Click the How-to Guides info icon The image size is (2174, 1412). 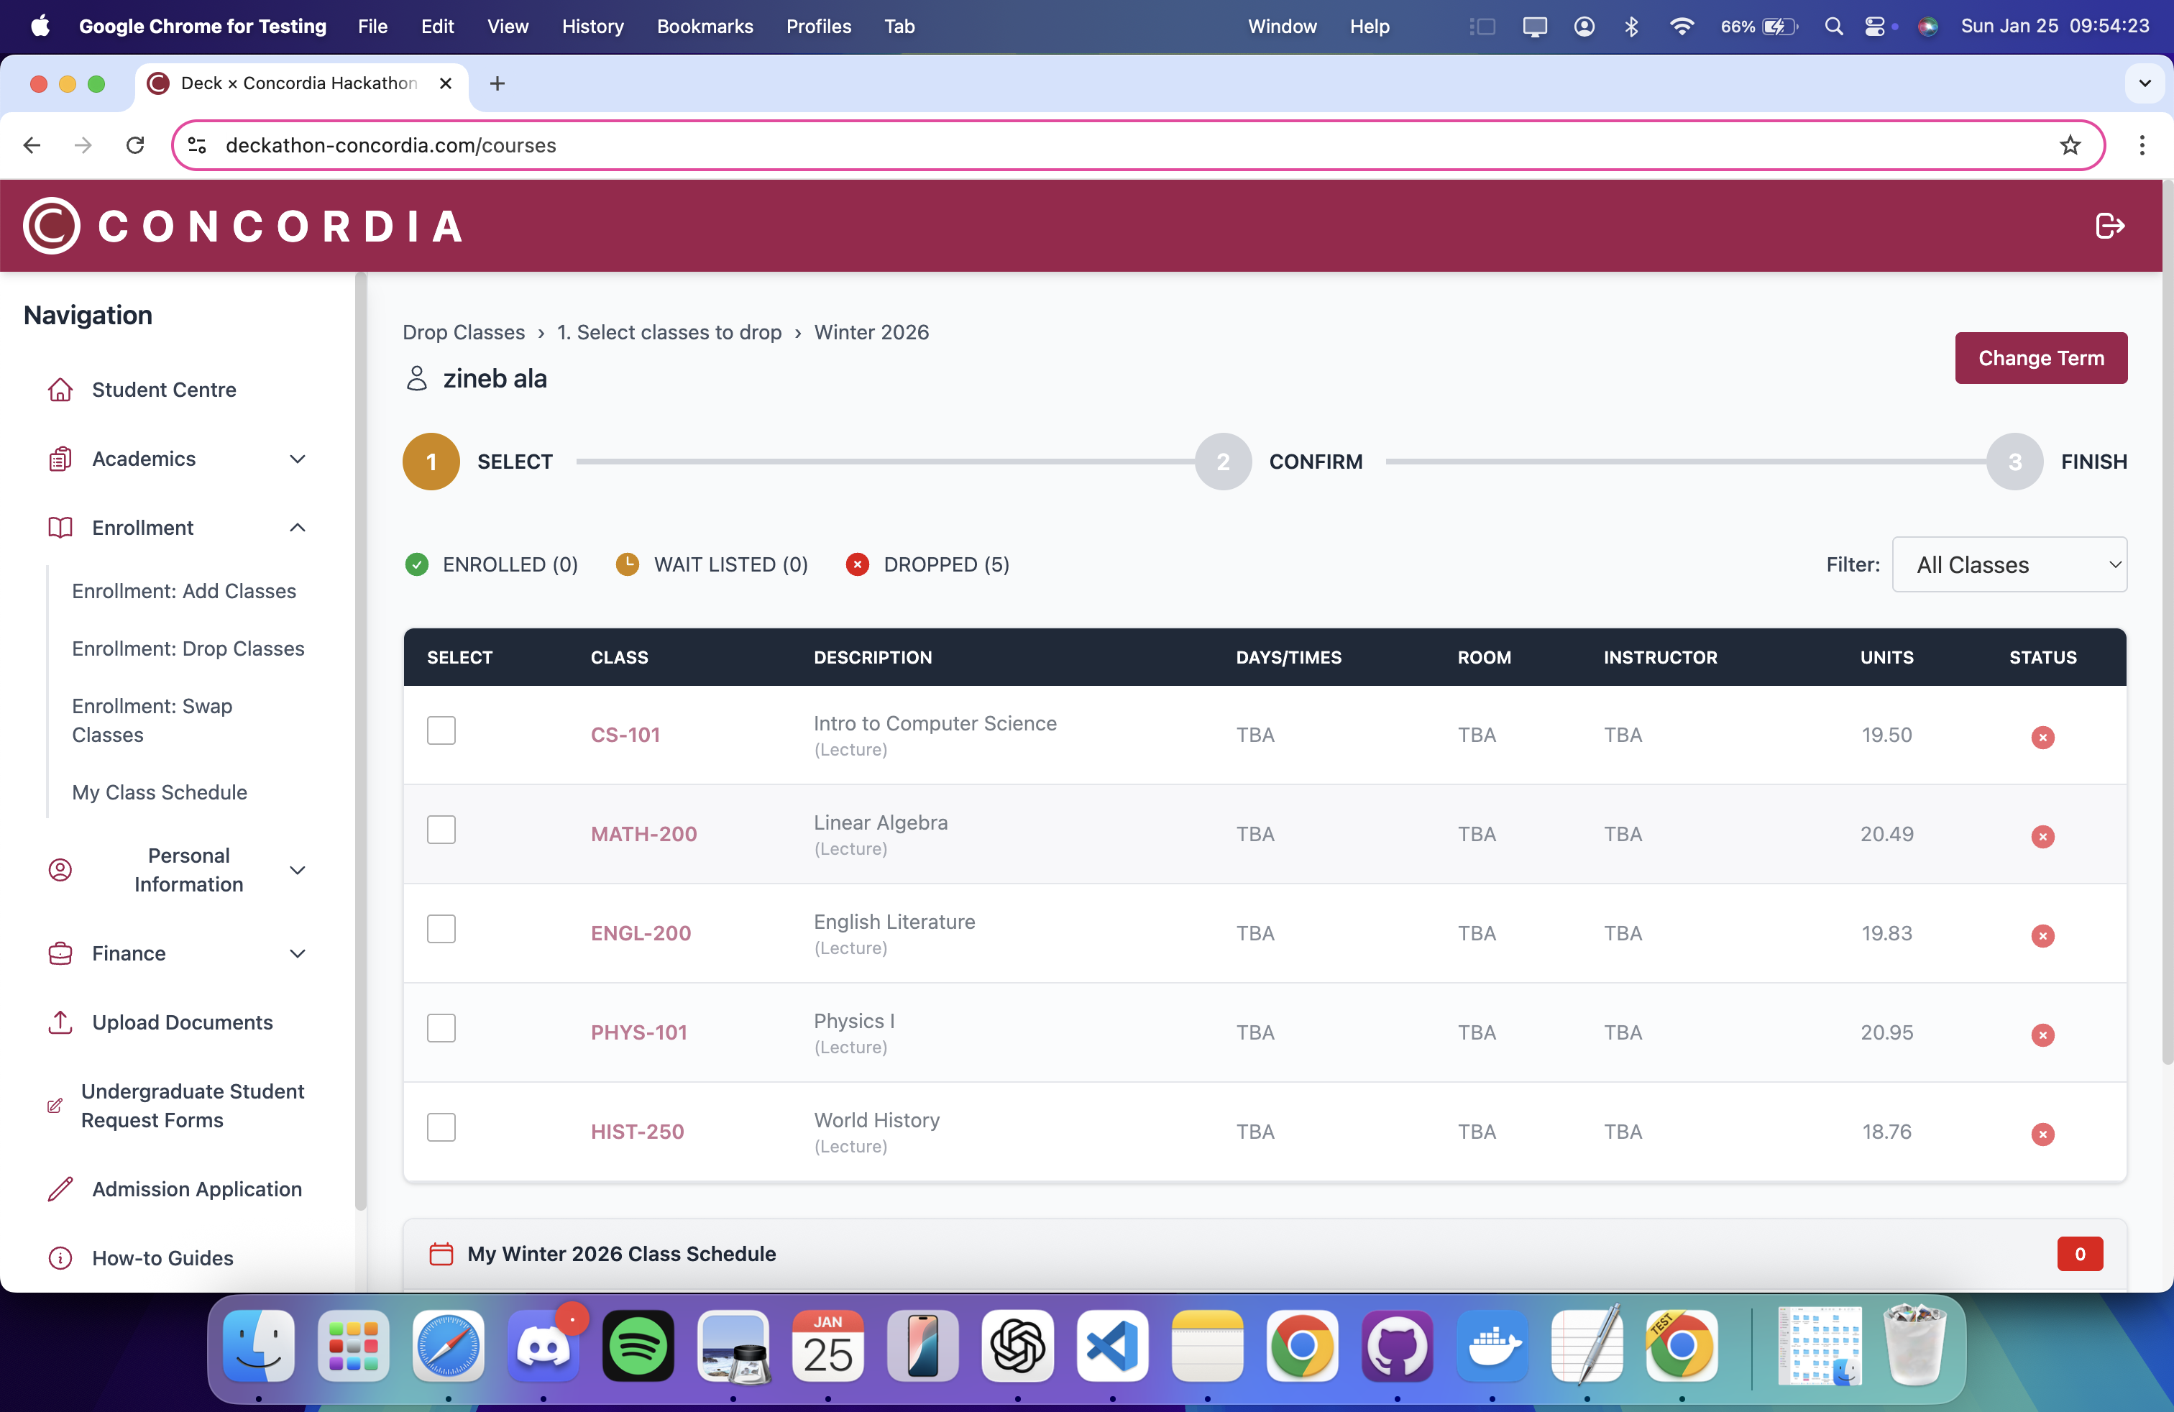tap(60, 1257)
